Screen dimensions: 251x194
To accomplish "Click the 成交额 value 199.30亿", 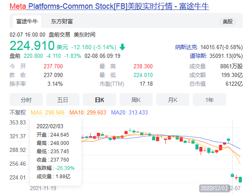I will point(232,75).
